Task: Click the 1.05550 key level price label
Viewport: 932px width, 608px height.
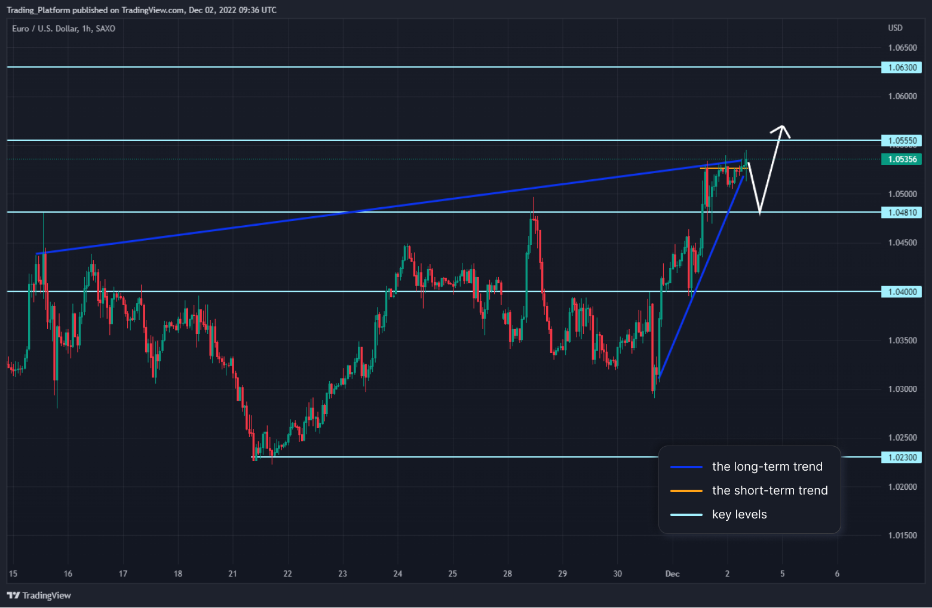Action: (x=902, y=141)
